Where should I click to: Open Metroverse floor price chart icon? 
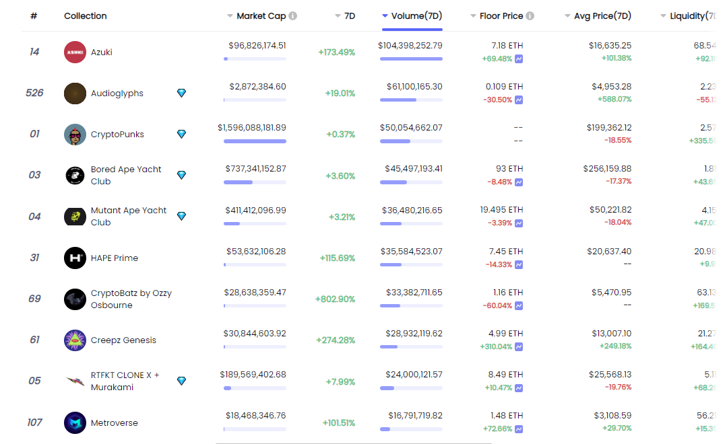pos(519,429)
